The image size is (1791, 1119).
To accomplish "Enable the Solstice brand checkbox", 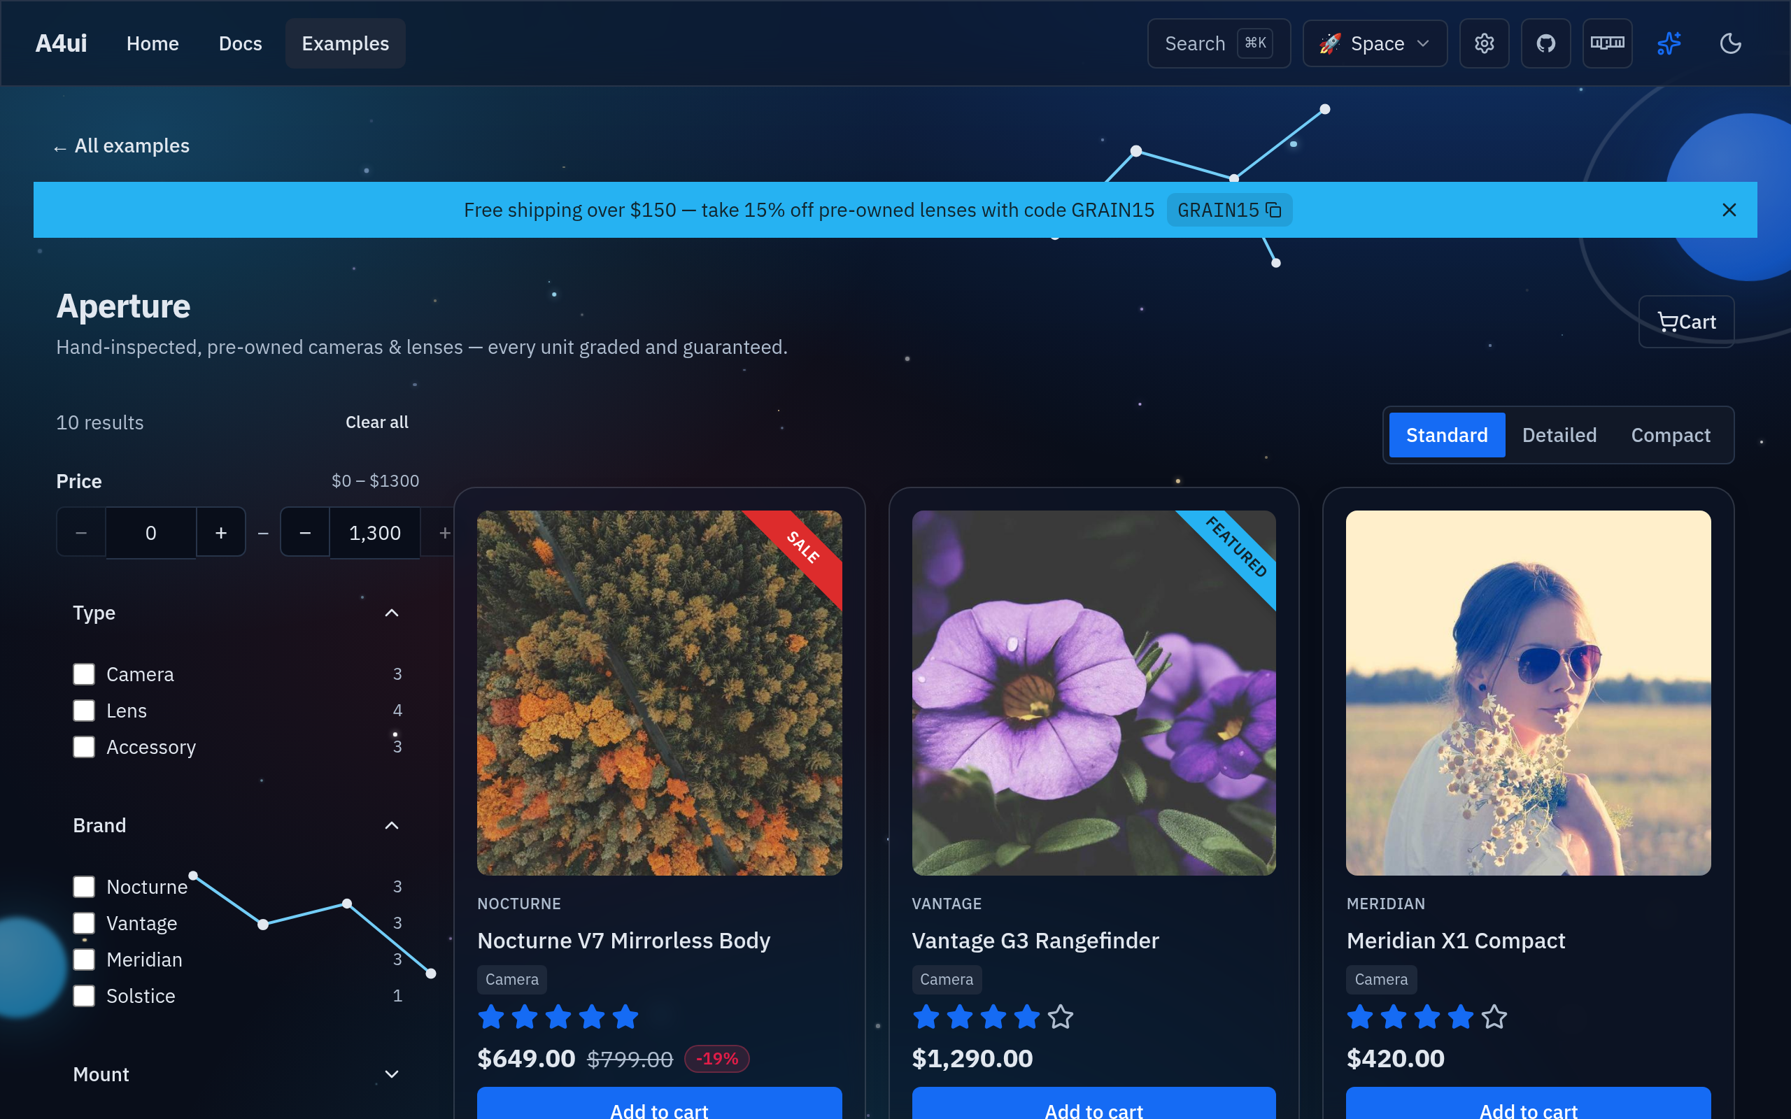I will 84,996.
